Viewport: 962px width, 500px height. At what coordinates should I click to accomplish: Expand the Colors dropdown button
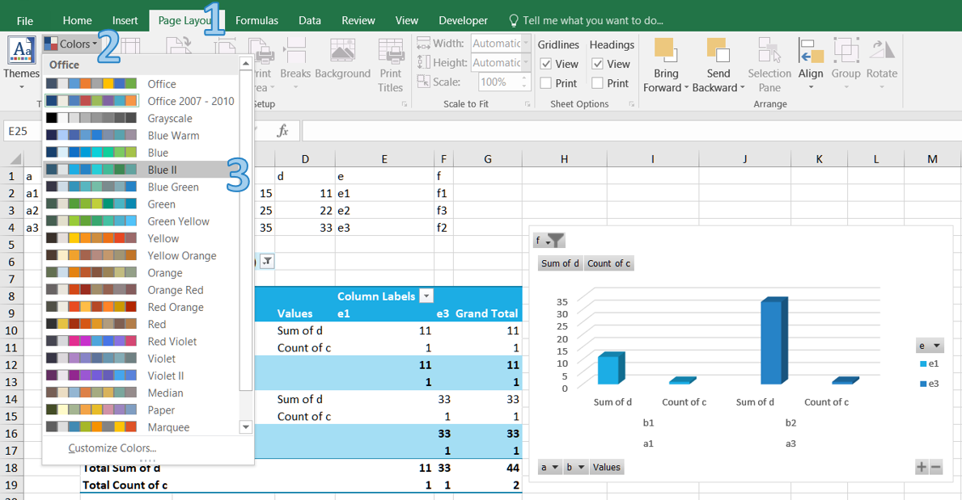point(70,44)
